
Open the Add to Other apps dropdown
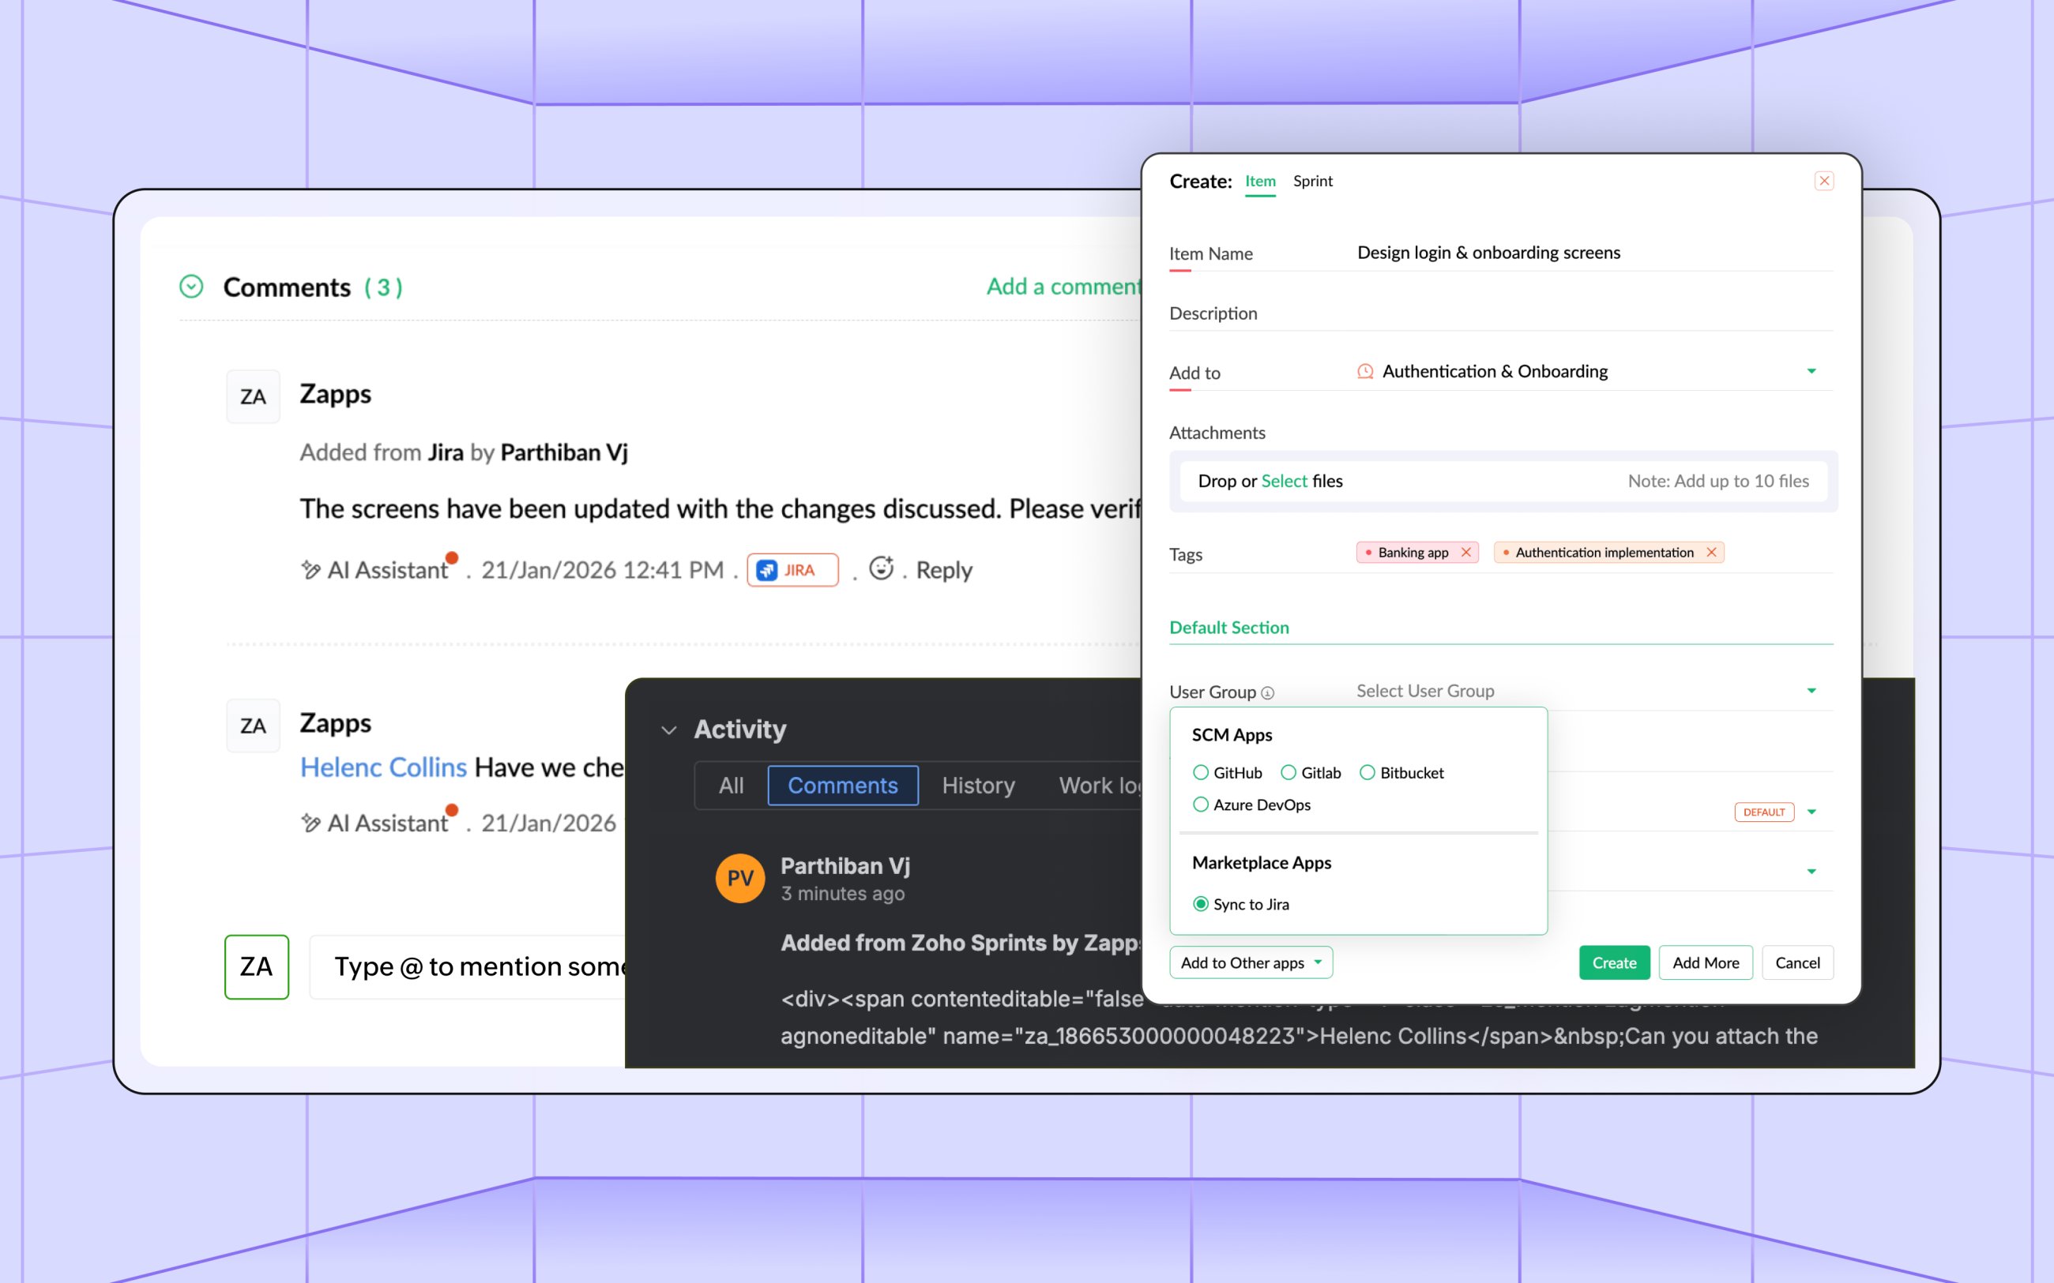(x=1251, y=962)
